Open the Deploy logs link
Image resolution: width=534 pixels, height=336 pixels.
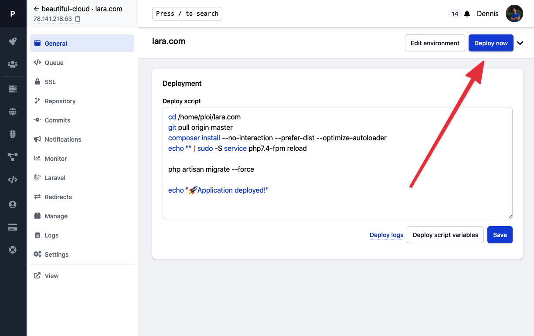[x=386, y=235]
